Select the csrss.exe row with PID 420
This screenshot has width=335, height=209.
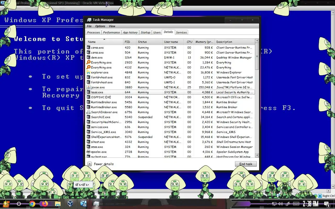[x=170, y=48]
